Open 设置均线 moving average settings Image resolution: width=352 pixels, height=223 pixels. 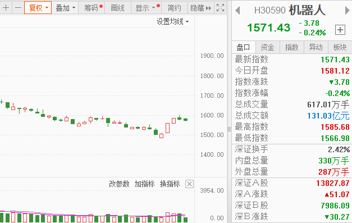[172, 21]
